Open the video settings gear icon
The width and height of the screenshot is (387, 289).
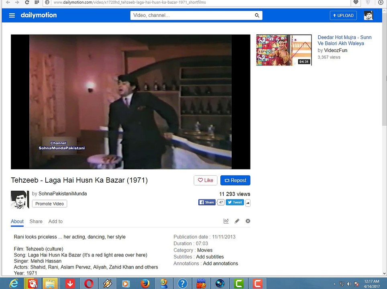[x=248, y=221]
